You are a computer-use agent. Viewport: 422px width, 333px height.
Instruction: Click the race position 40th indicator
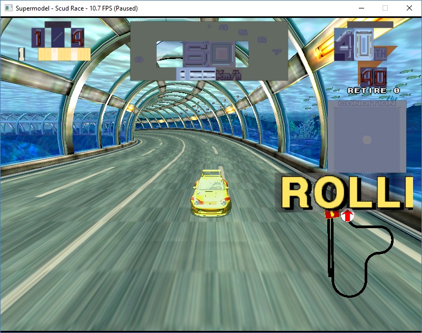point(360,44)
